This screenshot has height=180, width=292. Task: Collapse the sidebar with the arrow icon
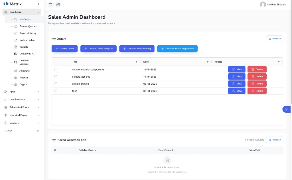pos(38,4)
